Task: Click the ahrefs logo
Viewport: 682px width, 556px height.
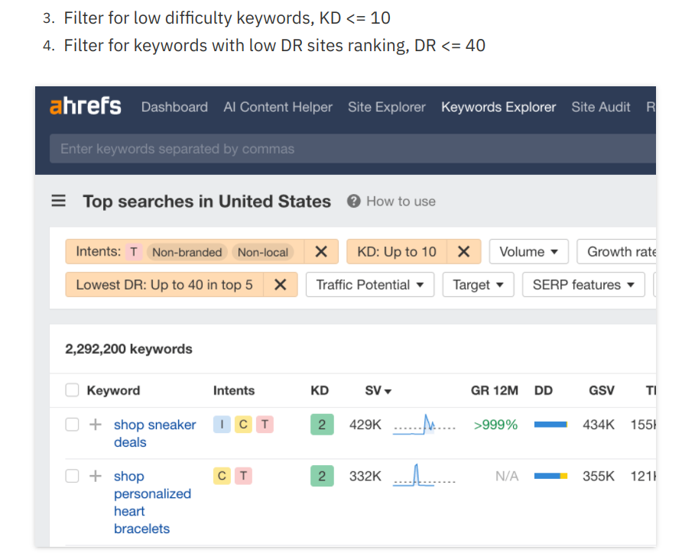Action: [86, 106]
